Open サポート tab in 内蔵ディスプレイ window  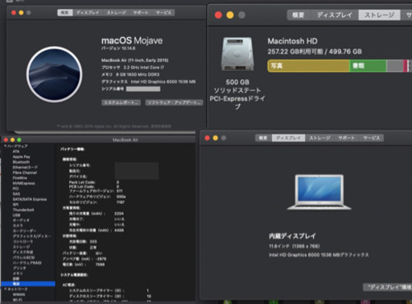[346, 138]
